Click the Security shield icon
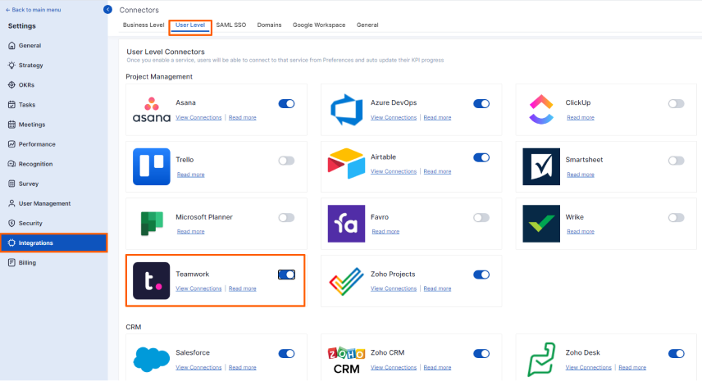This screenshot has height=381, width=702. pos(11,223)
